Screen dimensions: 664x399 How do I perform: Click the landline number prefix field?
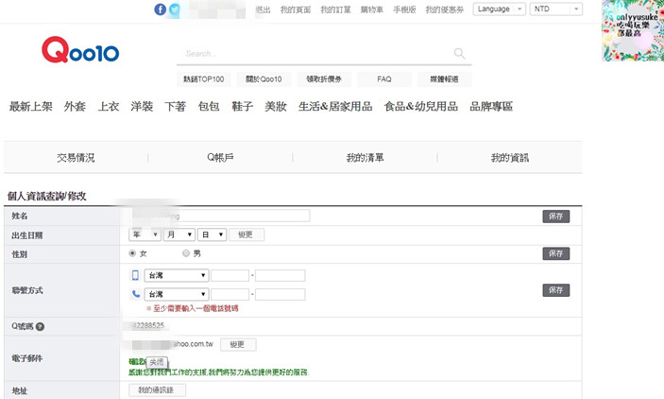point(230,294)
